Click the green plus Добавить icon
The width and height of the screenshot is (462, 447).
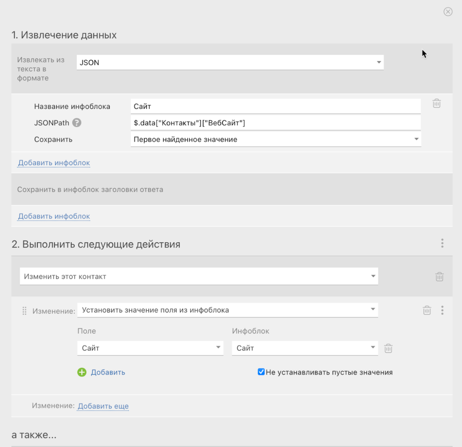coord(82,372)
